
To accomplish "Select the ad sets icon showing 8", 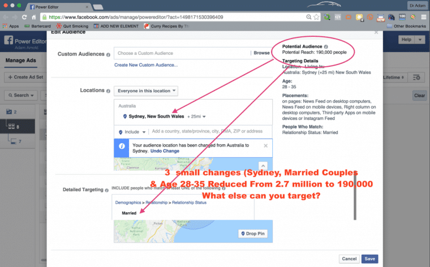I will [14, 127].
